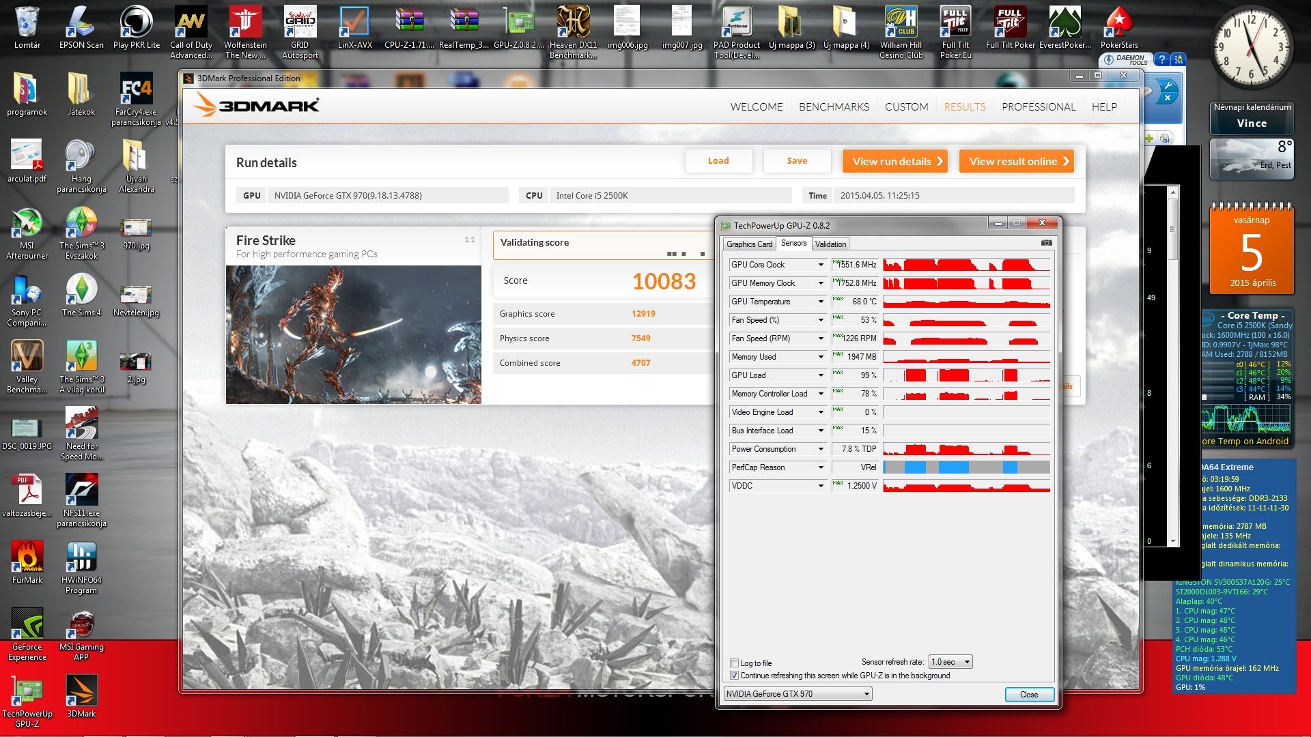Viewport: 1311px width, 737px height.
Task: Launch Valley Benchmark shortcut
Action: pyautogui.click(x=27, y=367)
